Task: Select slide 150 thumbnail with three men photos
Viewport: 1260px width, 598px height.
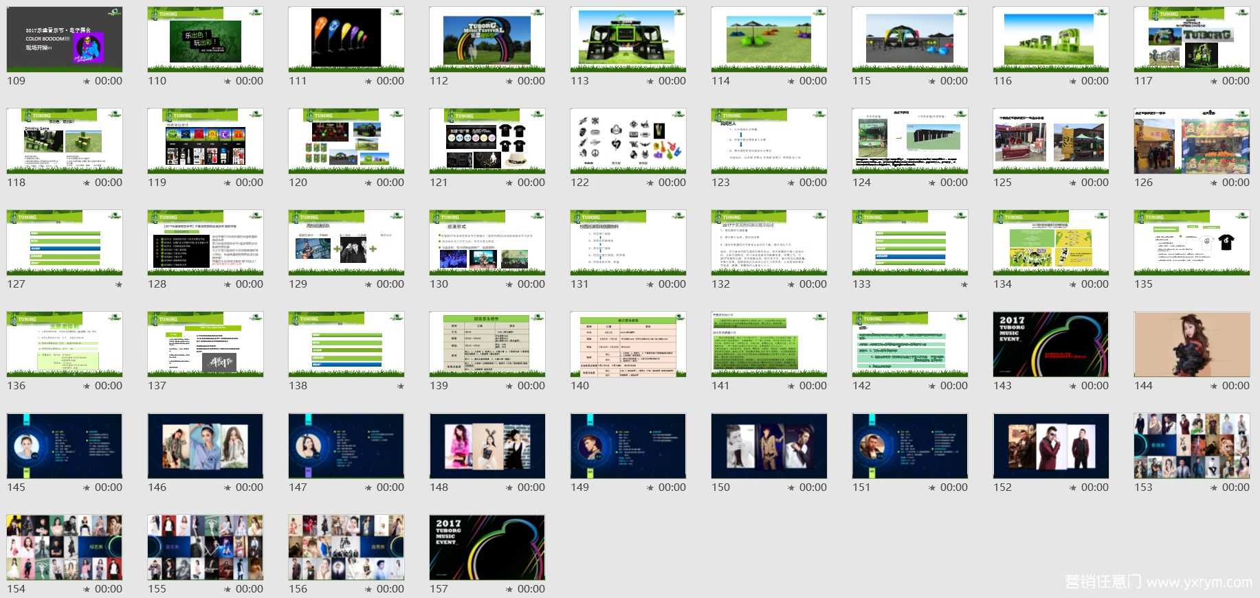Action: coord(769,446)
